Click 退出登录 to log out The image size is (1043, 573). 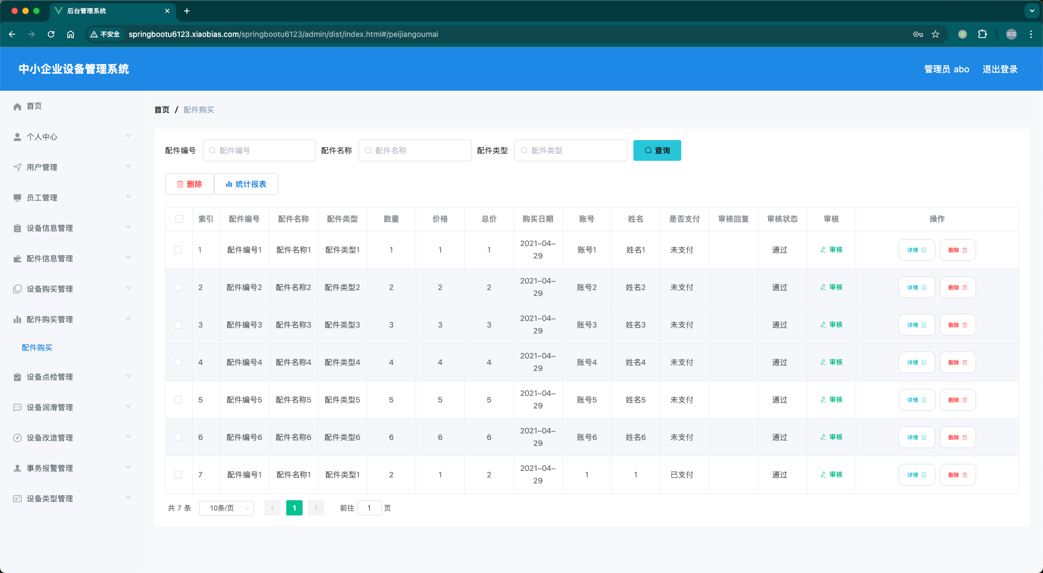1000,69
